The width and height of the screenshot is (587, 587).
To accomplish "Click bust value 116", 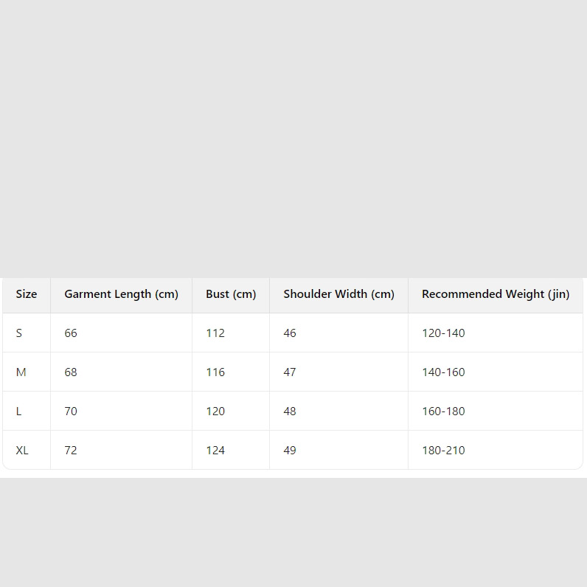I will pyautogui.click(x=215, y=372).
